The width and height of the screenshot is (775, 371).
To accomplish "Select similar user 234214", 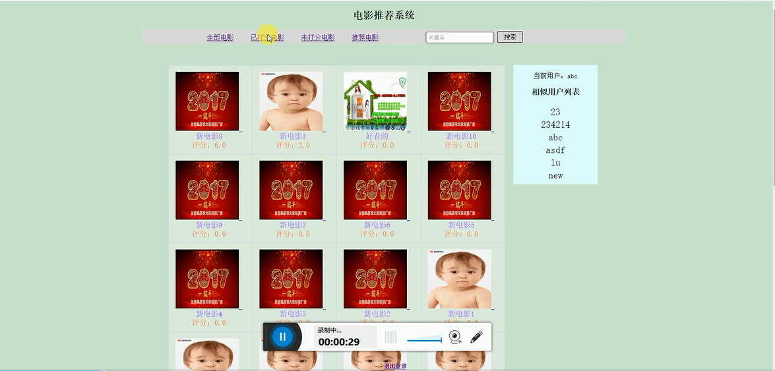I will click(555, 125).
